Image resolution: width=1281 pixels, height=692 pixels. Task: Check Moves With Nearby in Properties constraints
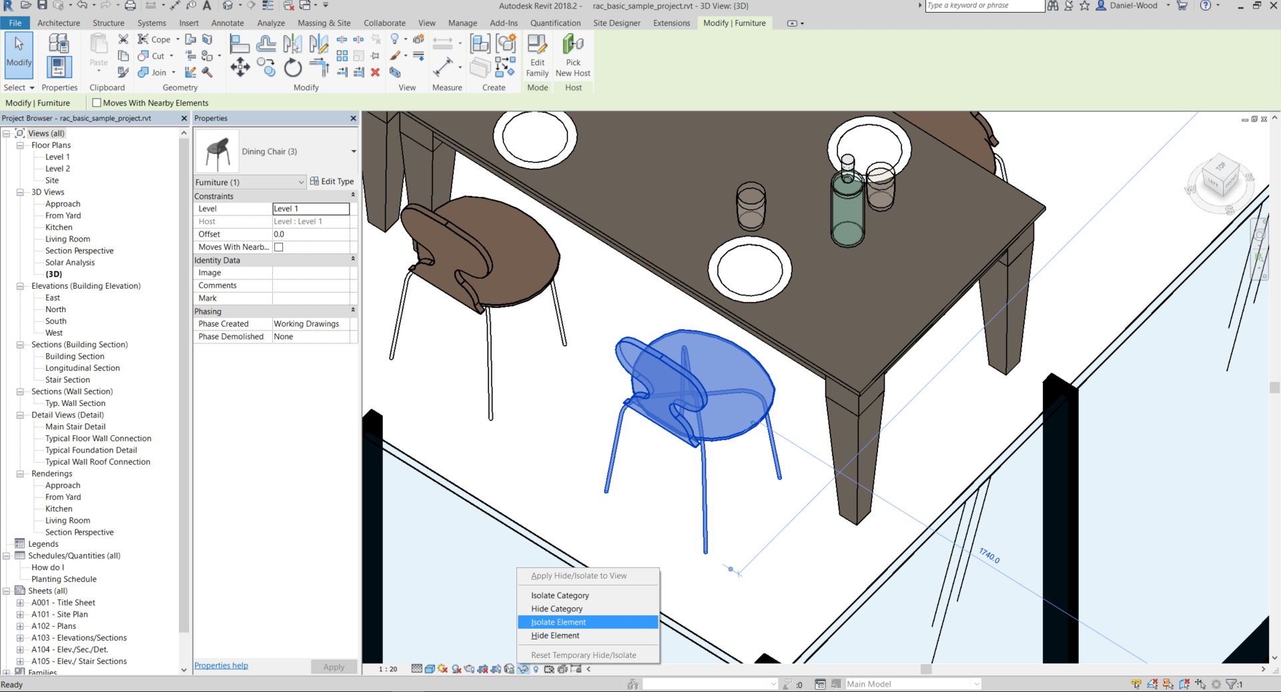tap(278, 247)
